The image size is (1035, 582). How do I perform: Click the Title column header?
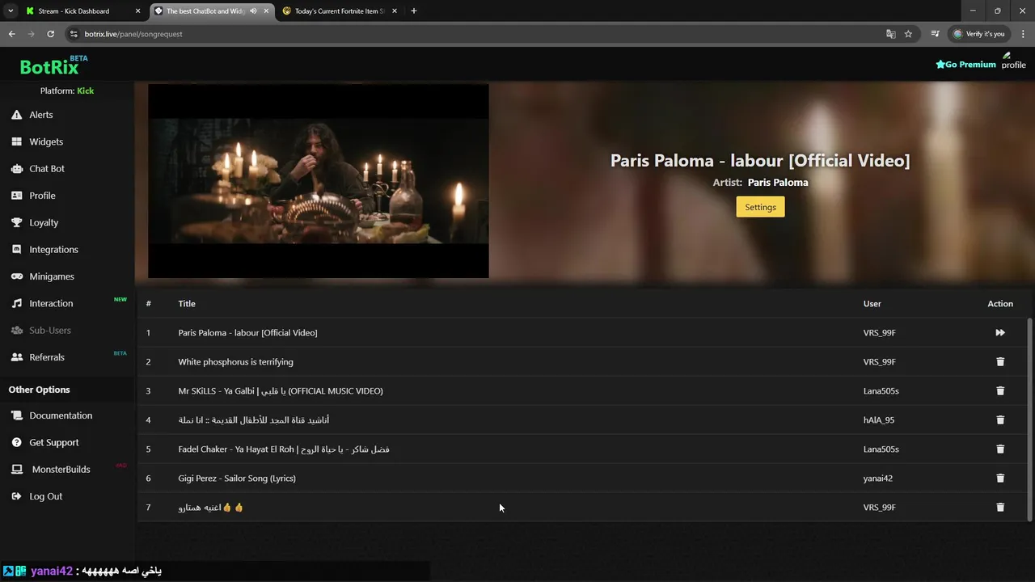(187, 304)
